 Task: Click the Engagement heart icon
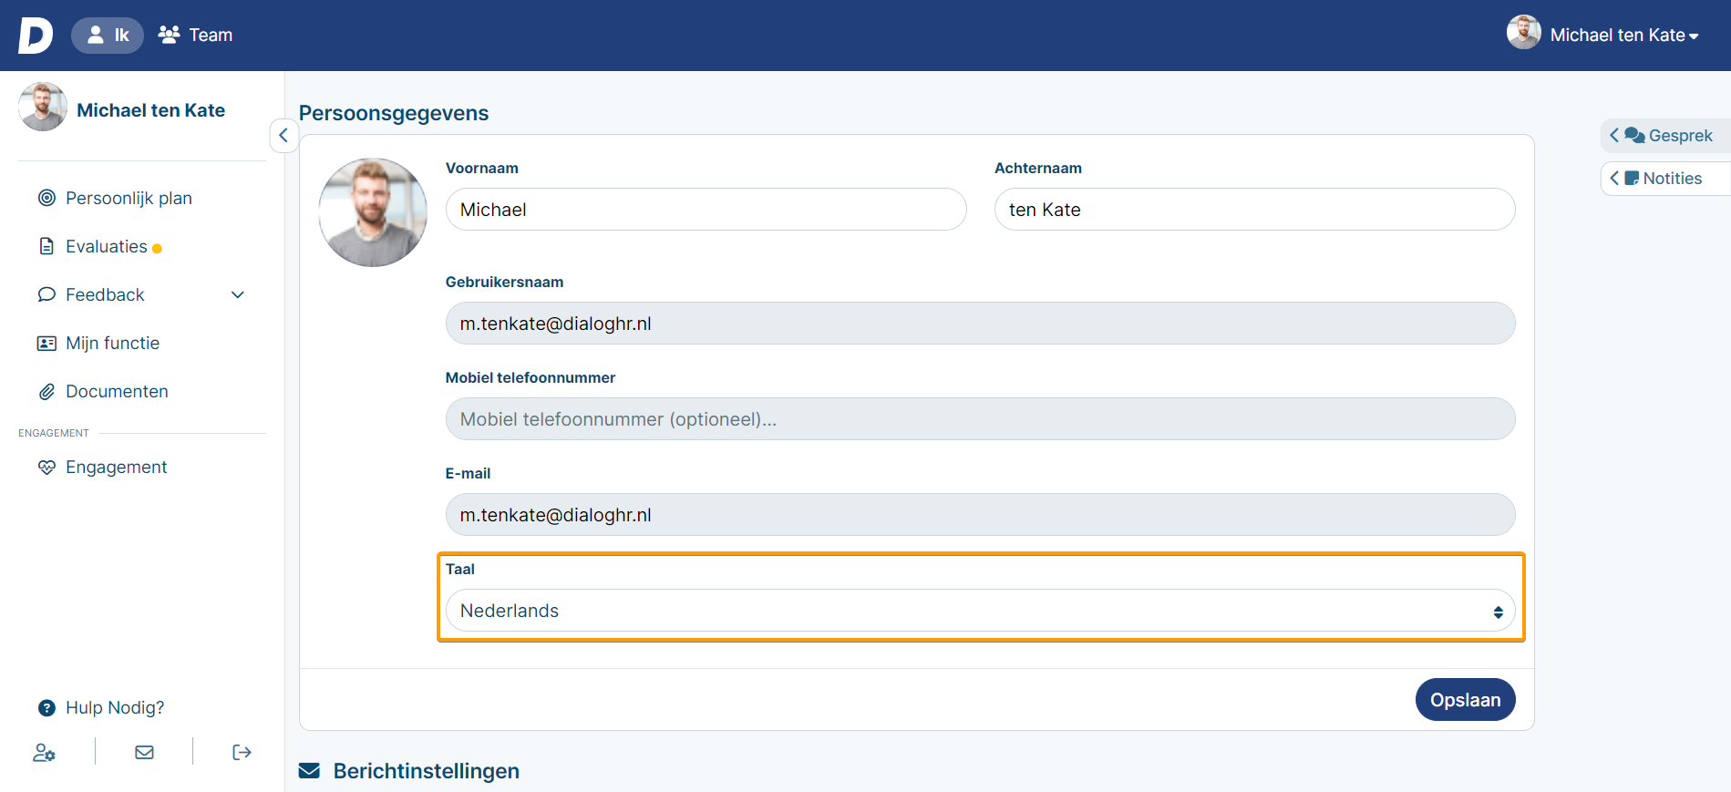(46, 468)
